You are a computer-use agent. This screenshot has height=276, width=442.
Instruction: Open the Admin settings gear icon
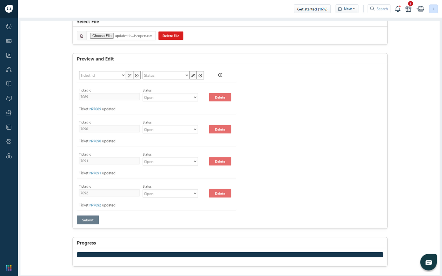pyautogui.click(x=9, y=141)
